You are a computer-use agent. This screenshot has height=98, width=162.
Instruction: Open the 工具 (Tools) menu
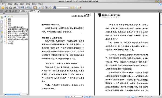coord(22,4)
